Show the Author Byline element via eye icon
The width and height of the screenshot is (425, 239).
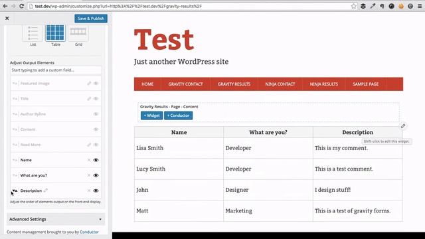coord(96,114)
